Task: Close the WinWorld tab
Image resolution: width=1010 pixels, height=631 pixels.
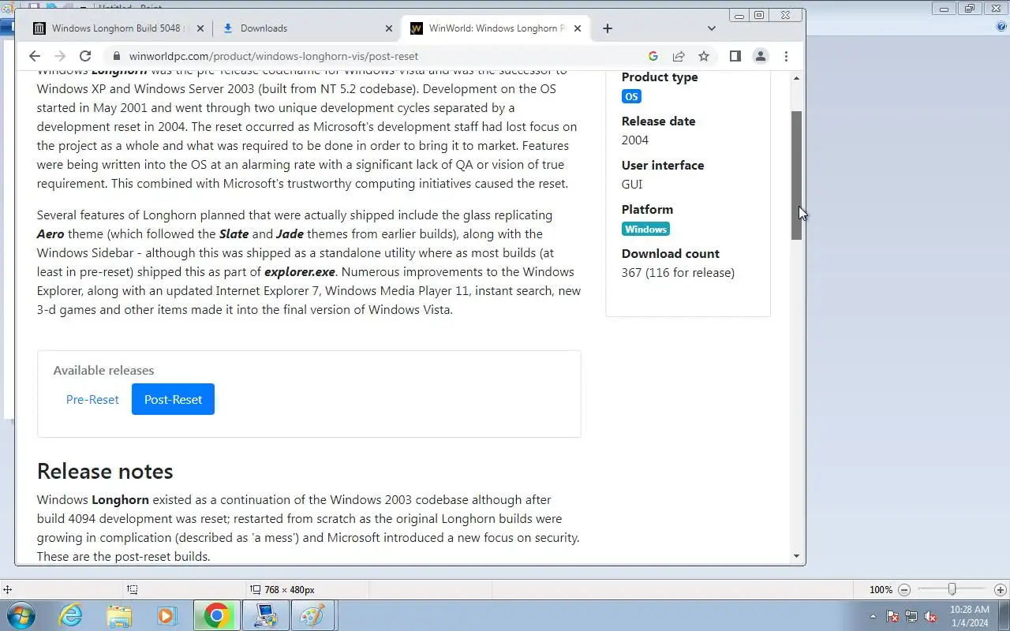Action: point(577,28)
